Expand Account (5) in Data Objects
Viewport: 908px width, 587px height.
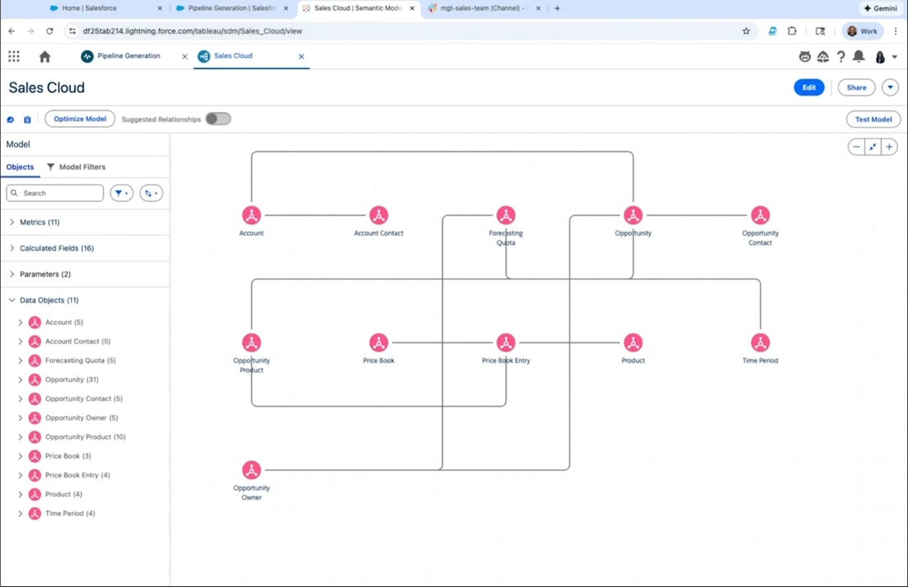click(20, 322)
